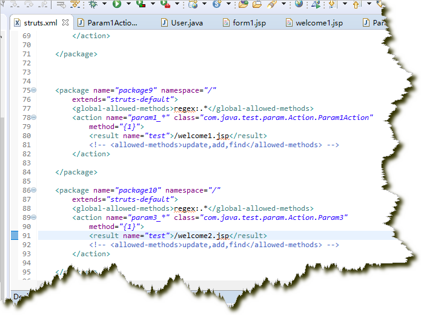The image size is (421, 315).
Task: Click /welcome2.jsp on line 91
Action: (x=201, y=236)
